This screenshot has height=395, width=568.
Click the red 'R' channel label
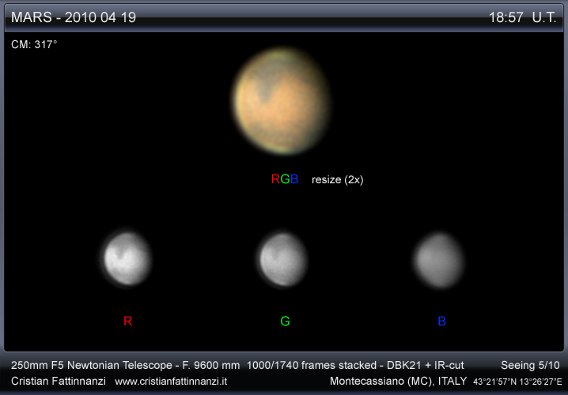127,321
